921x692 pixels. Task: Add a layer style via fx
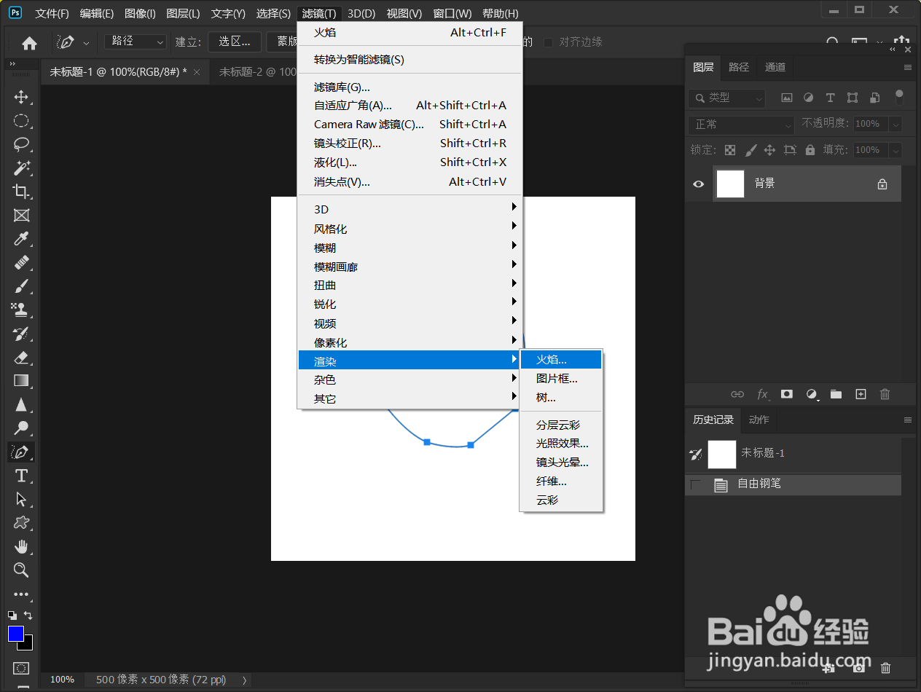point(763,394)
